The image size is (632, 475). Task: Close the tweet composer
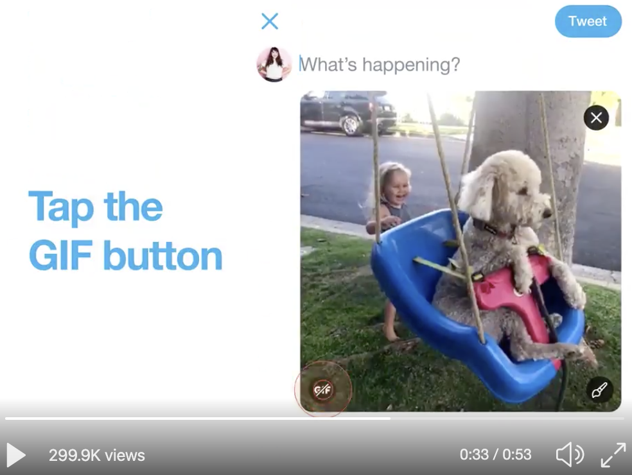[270, 21]
